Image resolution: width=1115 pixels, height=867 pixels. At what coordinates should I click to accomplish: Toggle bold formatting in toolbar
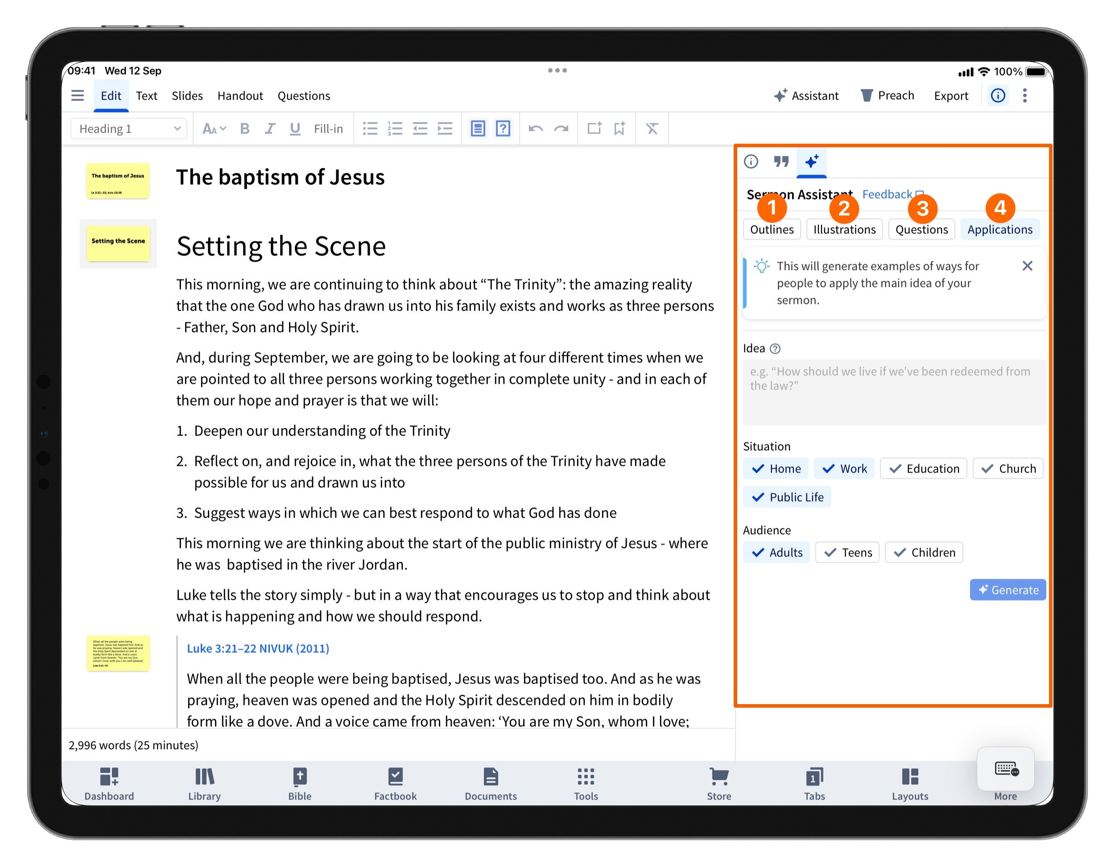click(244, 129)
